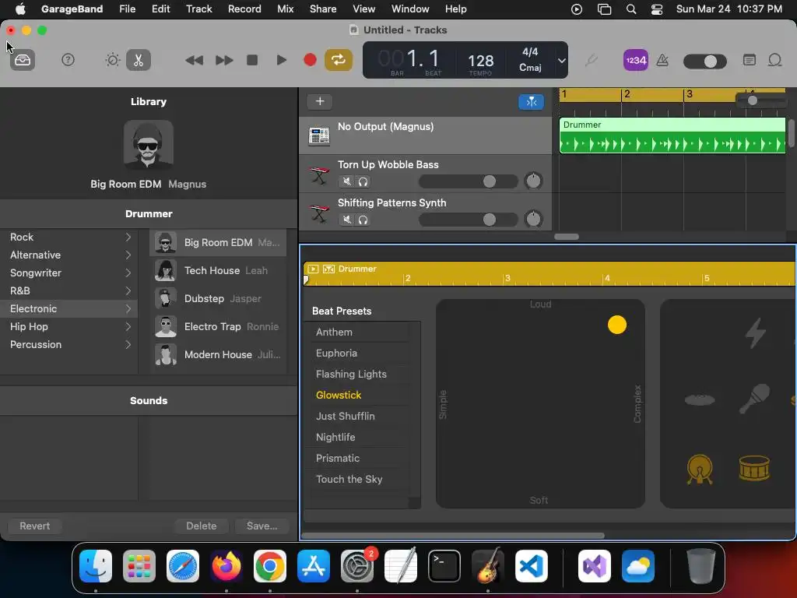Screen dimensions: 797x598
Task: Adjust Torn Up Wobble Bass volume slider
Action: coord(468,181)
